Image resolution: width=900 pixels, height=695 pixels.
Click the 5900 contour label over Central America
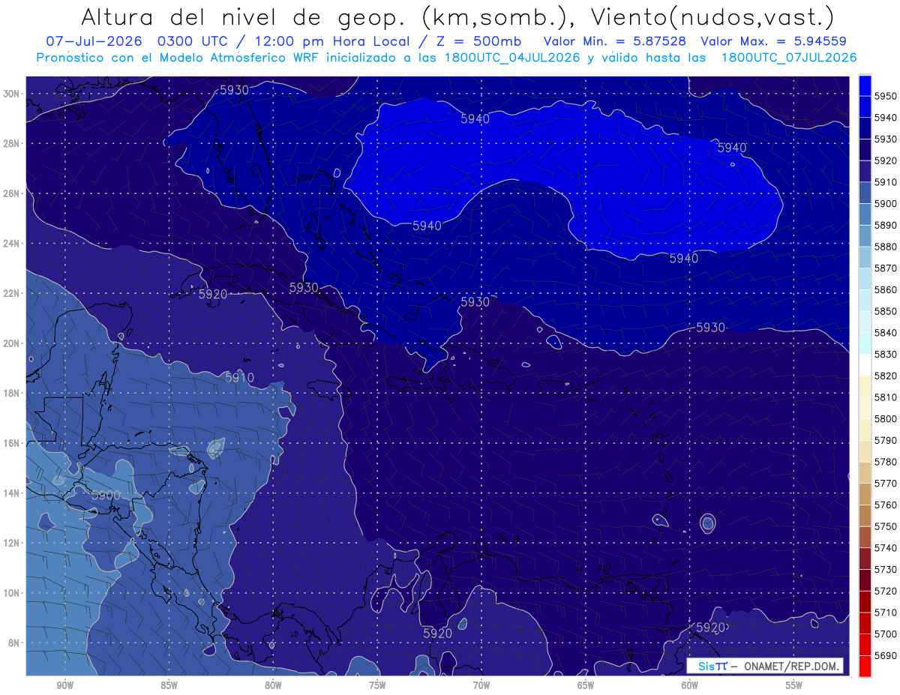(106, 495)
